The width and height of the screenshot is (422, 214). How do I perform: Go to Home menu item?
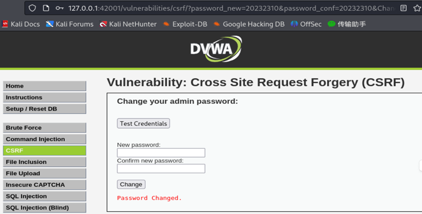coord(44,86)
